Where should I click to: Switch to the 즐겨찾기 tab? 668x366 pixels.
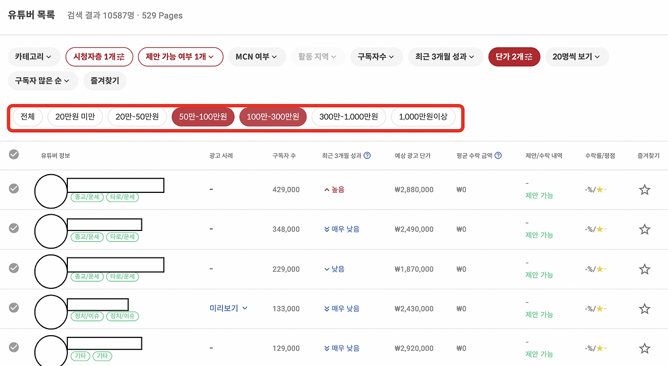pyautogui.click(x=104, y=81)
